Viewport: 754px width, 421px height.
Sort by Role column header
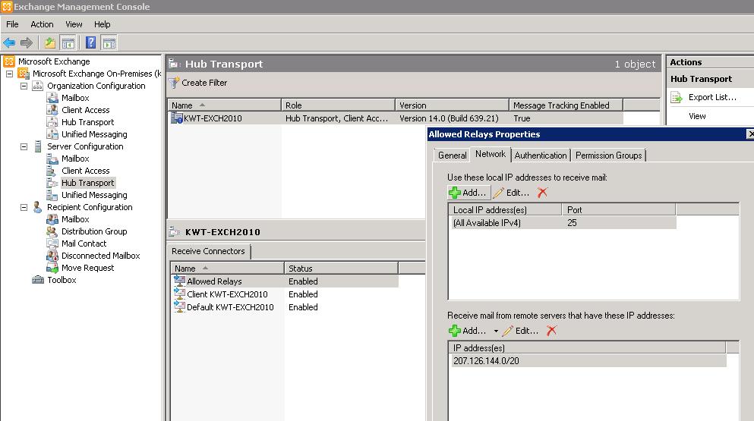(x=338, y=105)
